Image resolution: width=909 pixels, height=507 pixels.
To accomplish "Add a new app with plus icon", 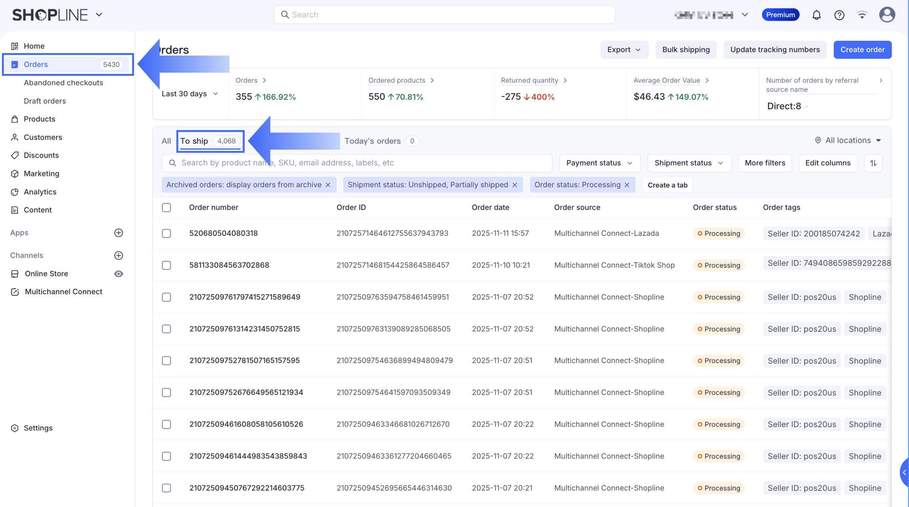I will [x=118, y=233].
